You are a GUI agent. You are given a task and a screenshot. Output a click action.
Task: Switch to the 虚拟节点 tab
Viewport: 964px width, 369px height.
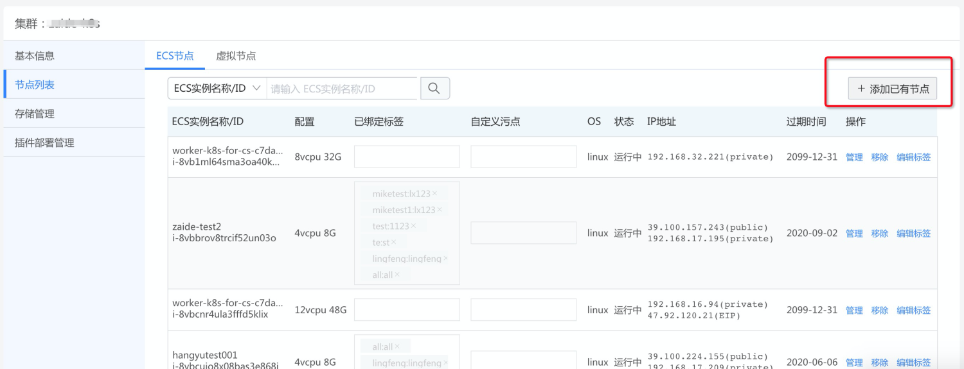pos(236,56)
